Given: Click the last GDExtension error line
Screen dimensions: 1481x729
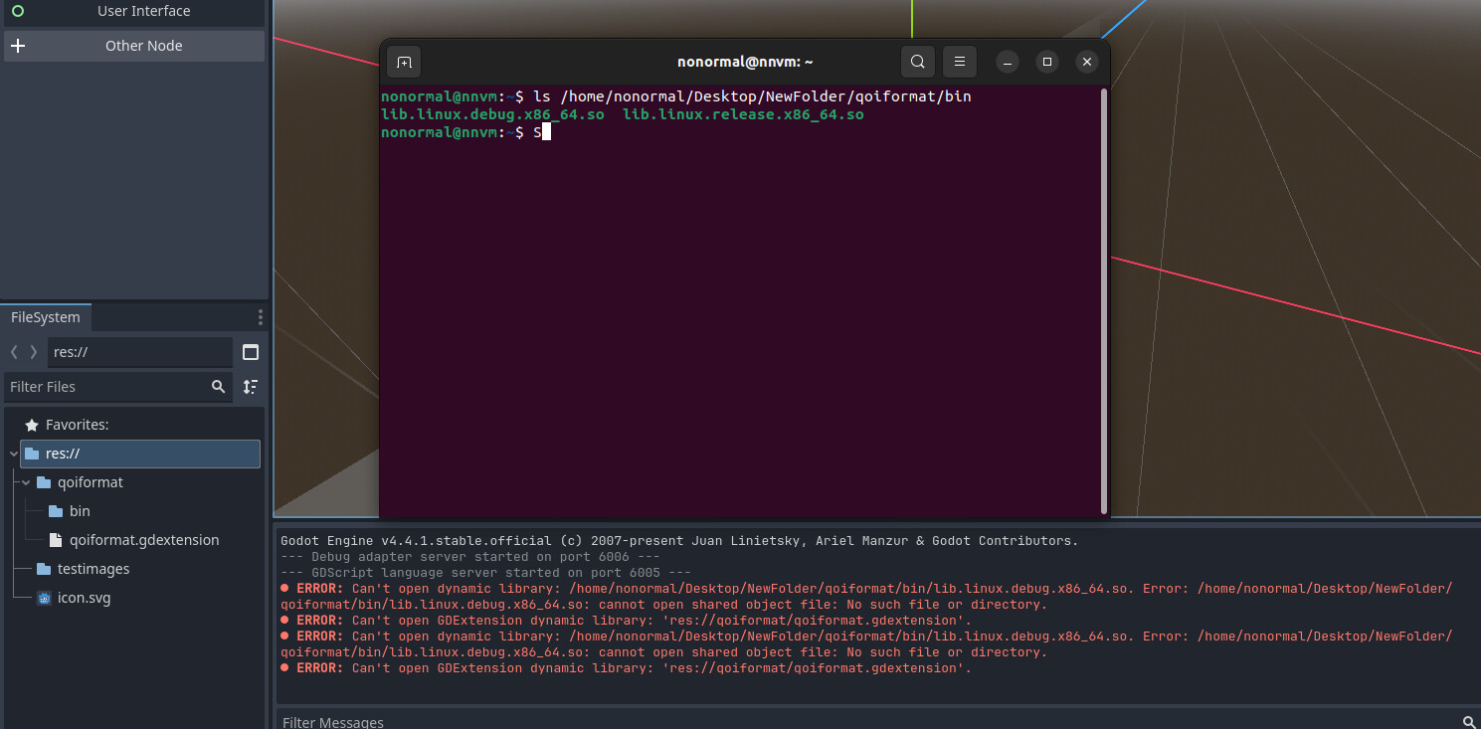Looking at the screenshot, I should pyautogui.click(x=626, y=668).
